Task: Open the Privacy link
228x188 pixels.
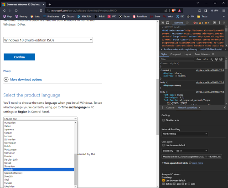Action: coord(7,71)
